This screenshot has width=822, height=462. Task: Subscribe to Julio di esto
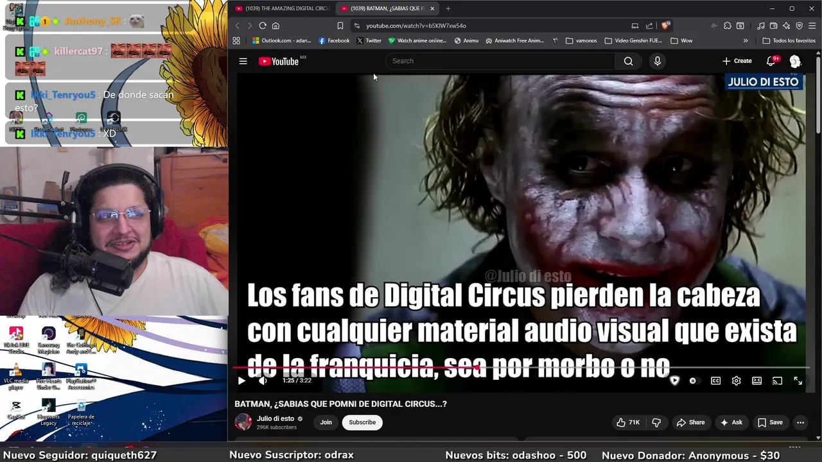click(362, 422)
